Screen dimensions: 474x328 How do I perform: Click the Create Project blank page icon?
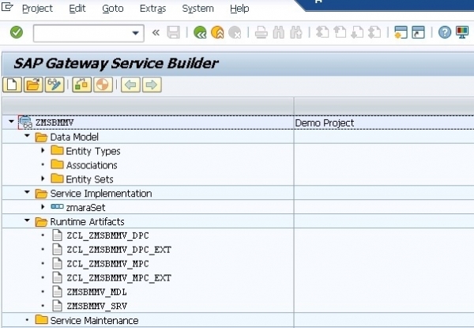click(x=12, y=85)
